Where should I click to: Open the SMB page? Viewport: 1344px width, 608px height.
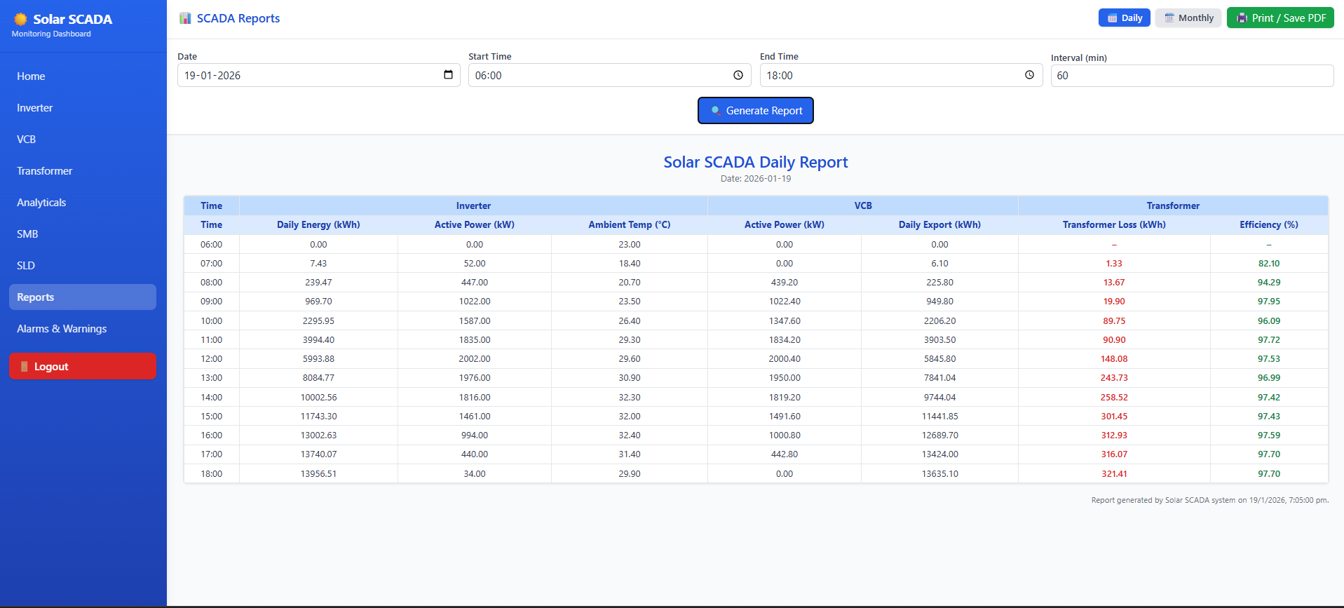click(27, 234)
